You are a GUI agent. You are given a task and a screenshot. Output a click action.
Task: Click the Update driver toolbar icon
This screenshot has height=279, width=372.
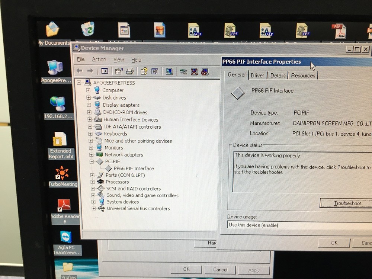coord(183,71)
